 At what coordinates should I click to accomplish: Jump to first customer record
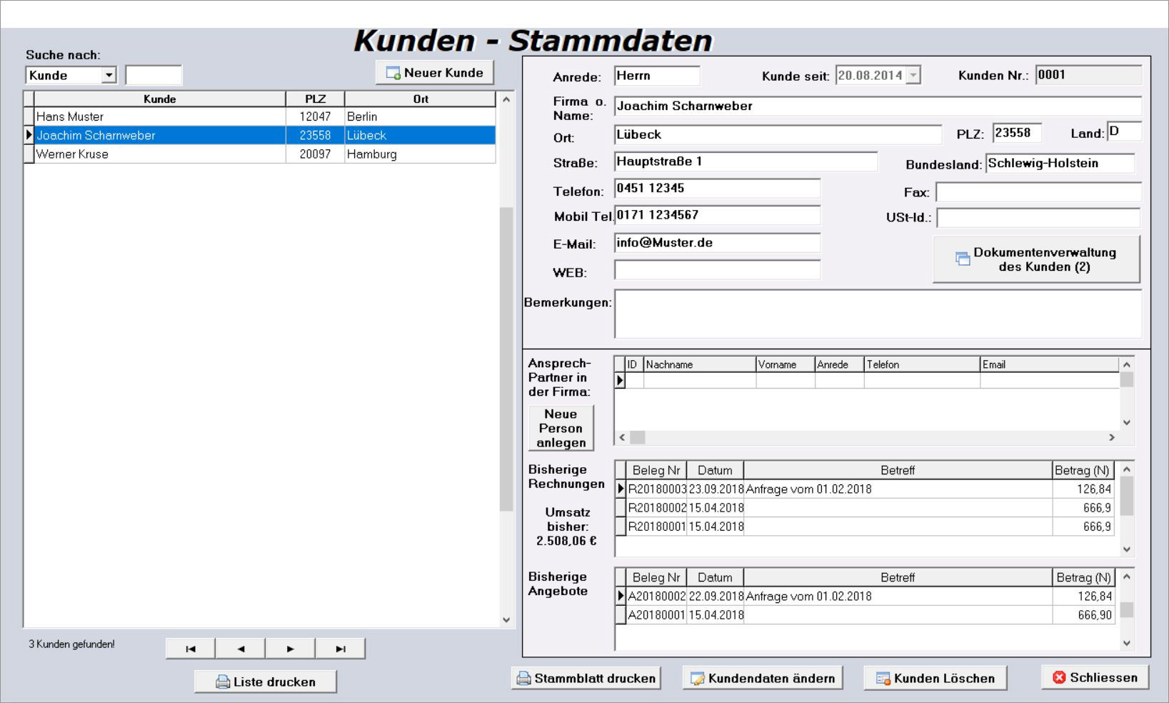point(190,649)
